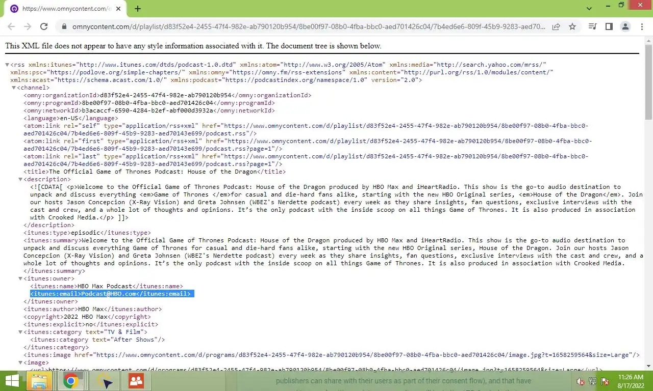The image size is (653, 391).
Task: Click the itunes:name HBO Max Podcast line
Action: coord(106,286)
